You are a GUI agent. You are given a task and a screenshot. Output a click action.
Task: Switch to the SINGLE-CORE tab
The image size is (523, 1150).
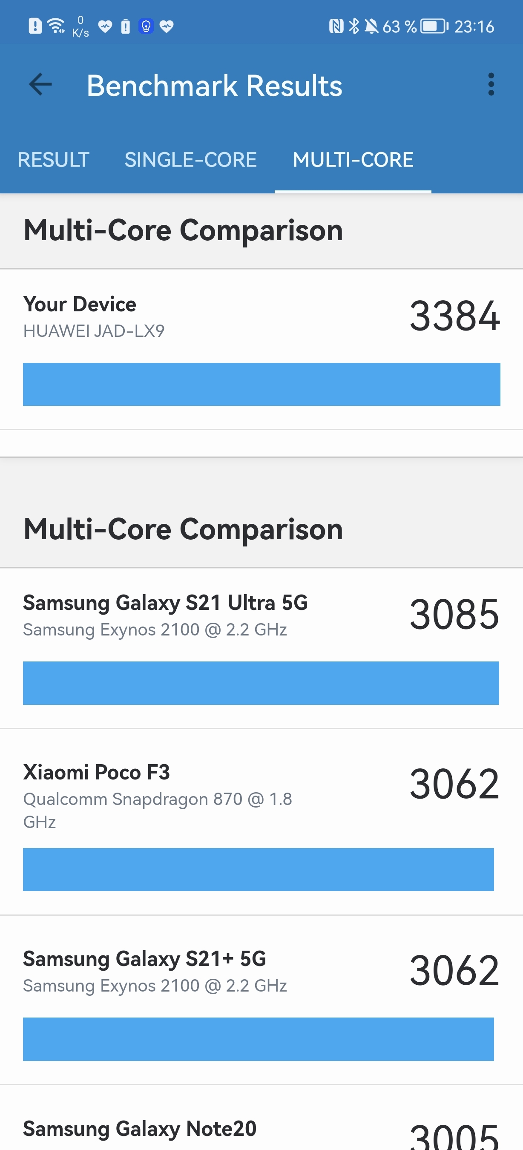click(x=190, y=159)
